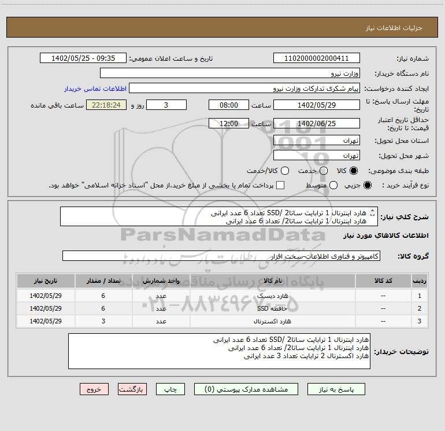This screenshot has width=445, height=431.
Task: Click the شرح کلی نیاز text area
Action: click(219, 216)
